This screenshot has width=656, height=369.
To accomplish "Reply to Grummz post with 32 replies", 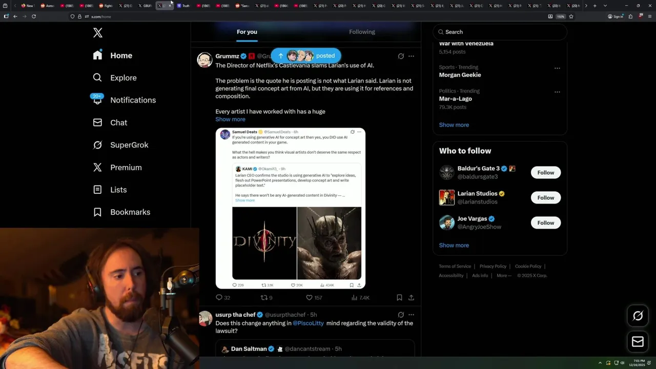I will [223, 297].
